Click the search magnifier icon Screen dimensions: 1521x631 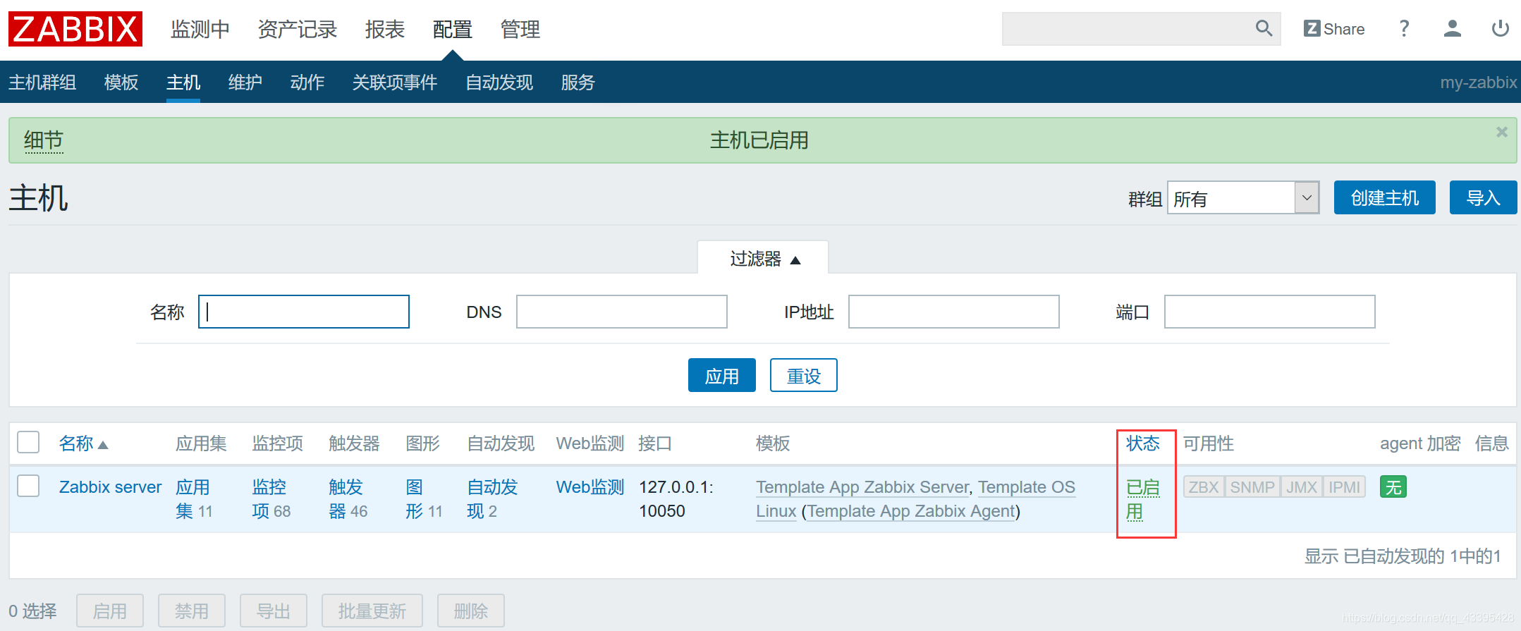[1264, 29]
